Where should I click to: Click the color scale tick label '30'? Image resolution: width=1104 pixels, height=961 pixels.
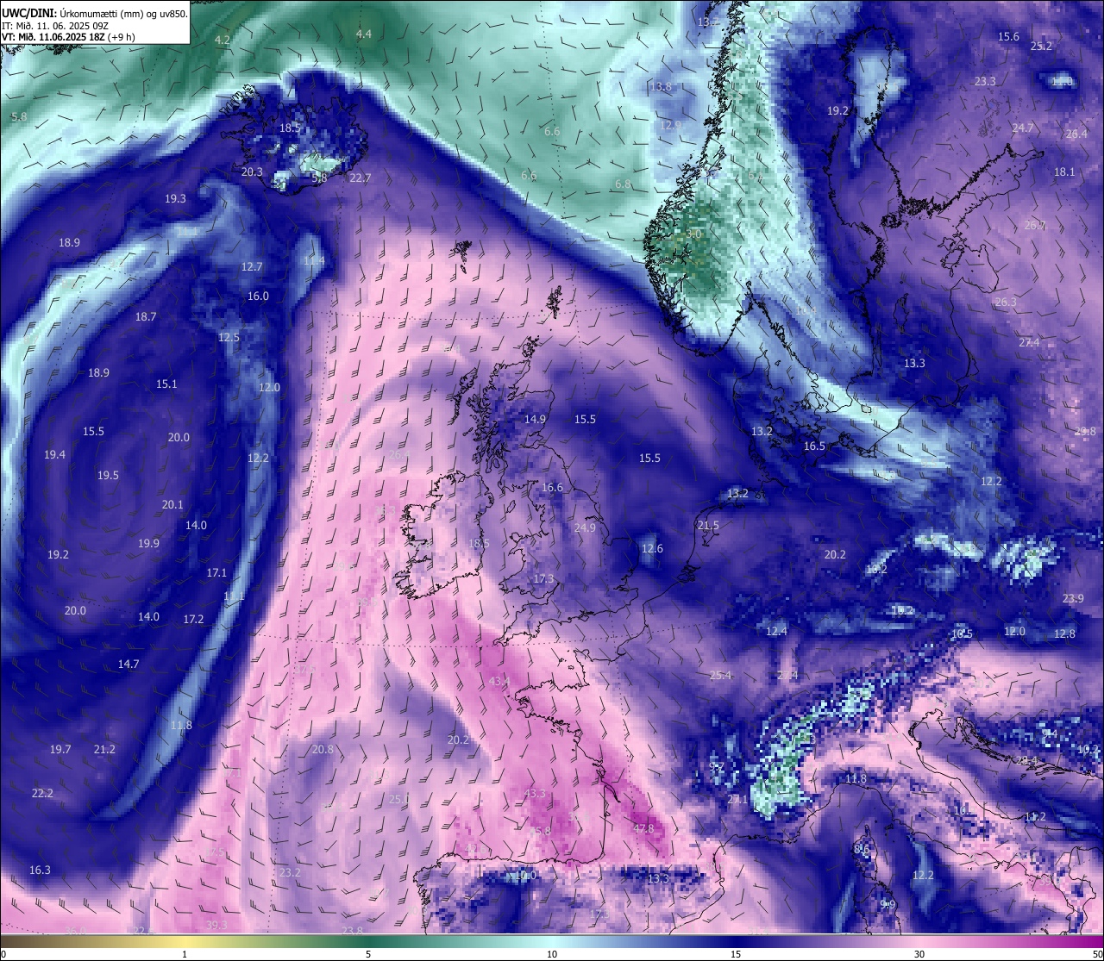coord(919,954)
